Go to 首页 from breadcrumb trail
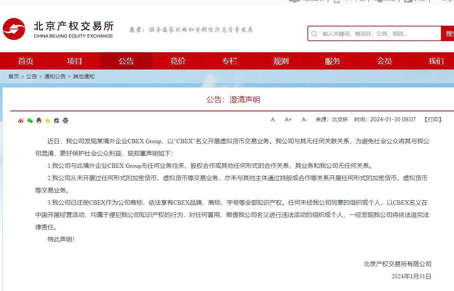Image resolution: width=454 pixels, height=291 pixels. (13, 76)
